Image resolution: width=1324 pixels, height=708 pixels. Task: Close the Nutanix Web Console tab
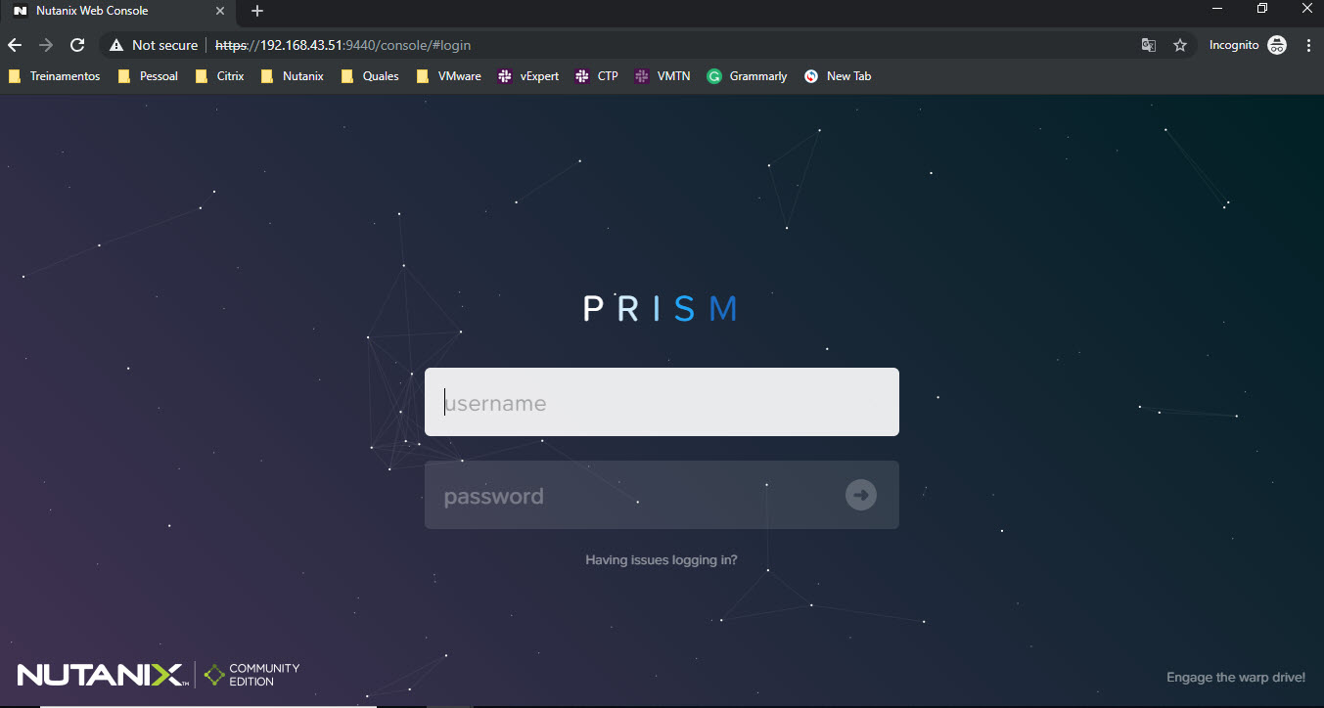pos(220,11)
